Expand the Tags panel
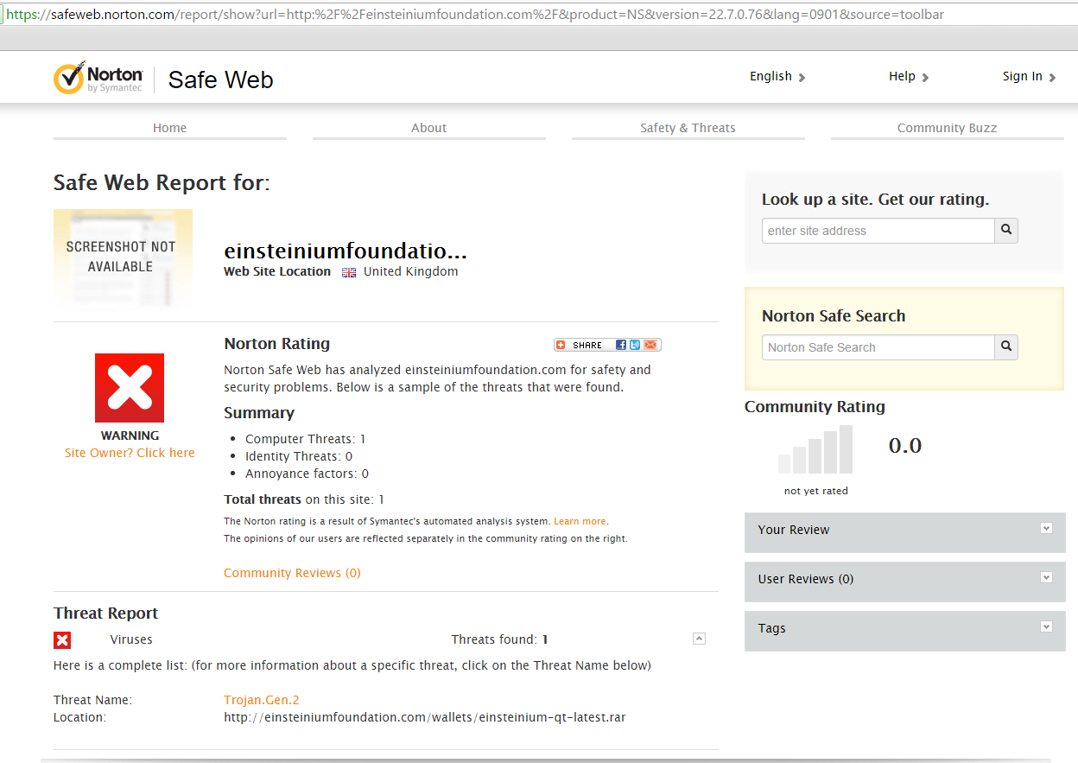Viewport: 1078px width, 763px height. pos(1046,626)
